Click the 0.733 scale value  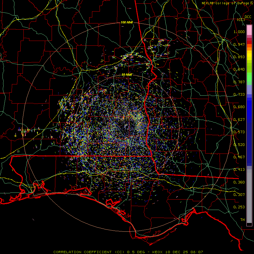tap(239, 95)
